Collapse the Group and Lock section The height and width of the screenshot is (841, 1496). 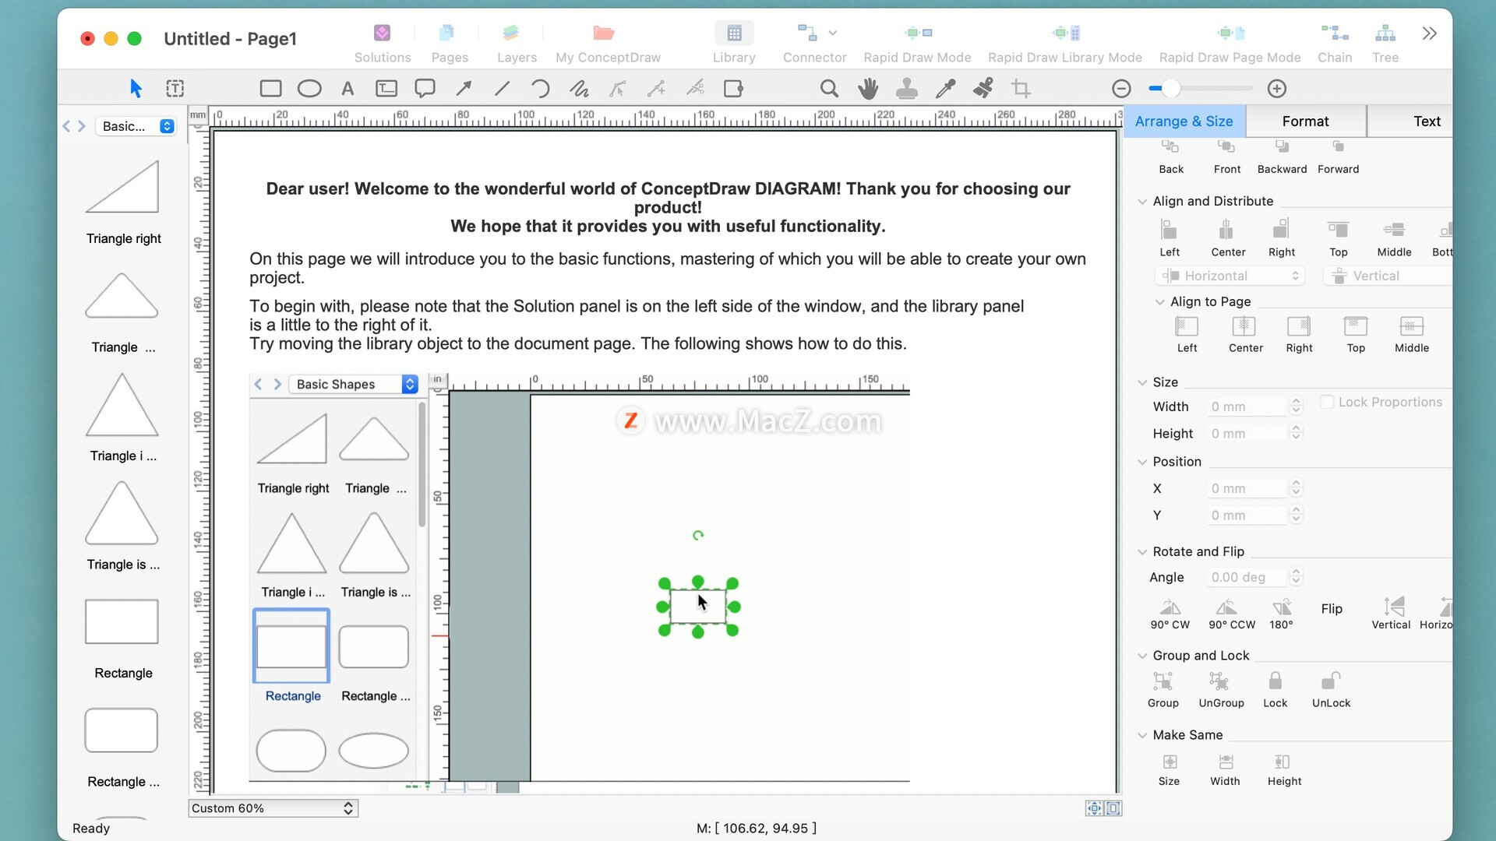coord(1142,656)
